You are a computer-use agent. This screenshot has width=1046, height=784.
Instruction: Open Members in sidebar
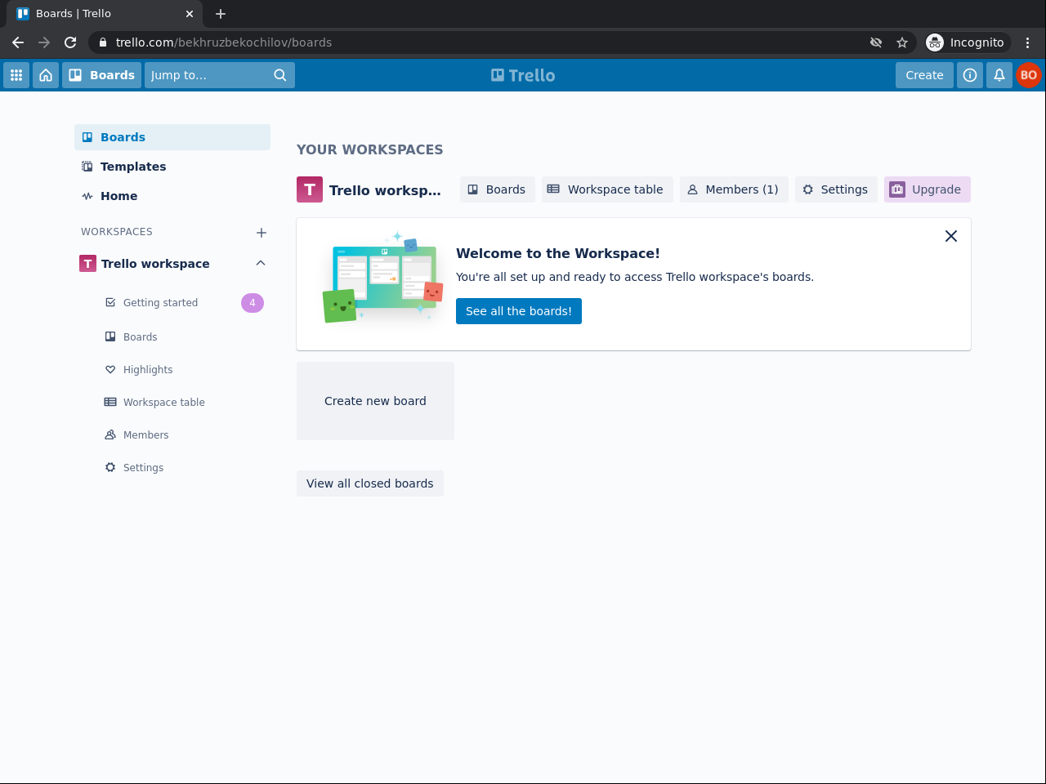(145, 434)
